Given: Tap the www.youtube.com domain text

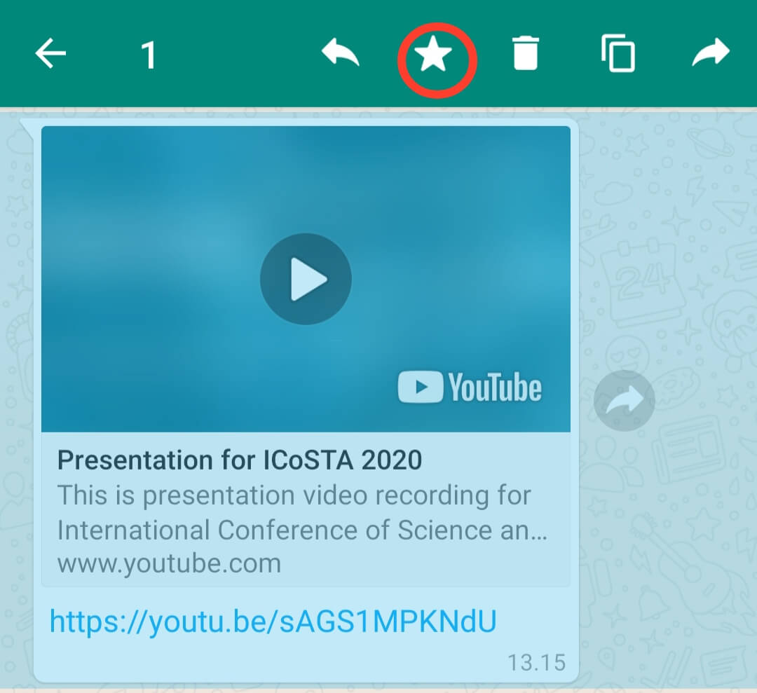Looking at the screenshot, I should click(169, 563).
